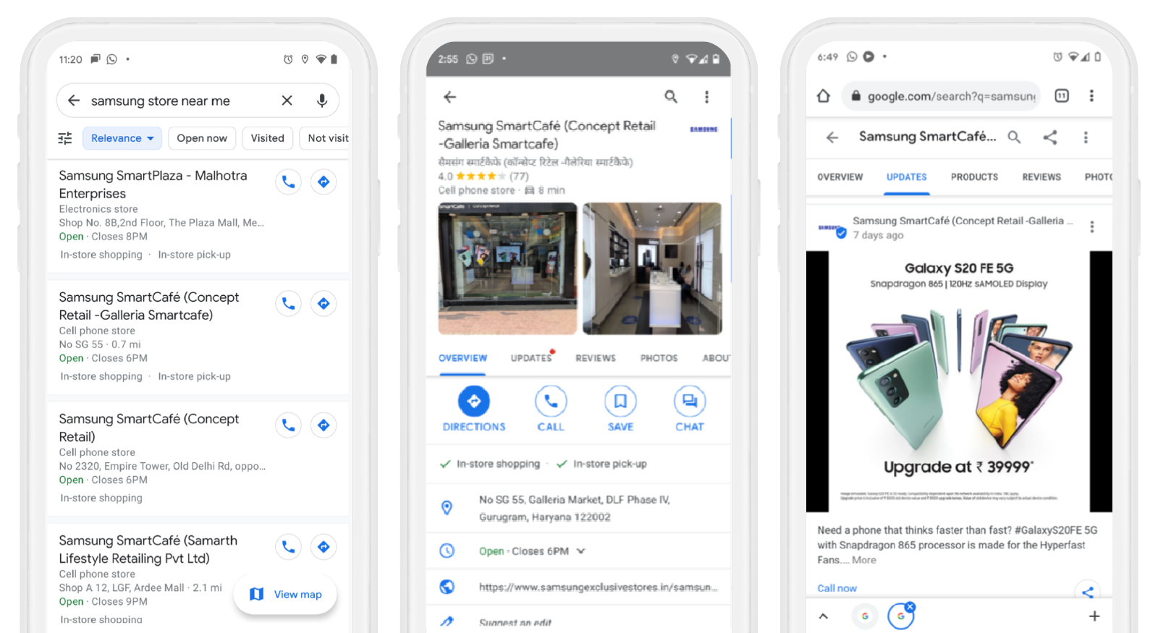Get directions to SmartCafé Empire Tower listing
Viewport: 1158px width, 633px height.
coord(324,425)
